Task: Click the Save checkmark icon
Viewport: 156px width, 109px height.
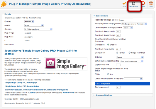Action: [x=124, y=3]
